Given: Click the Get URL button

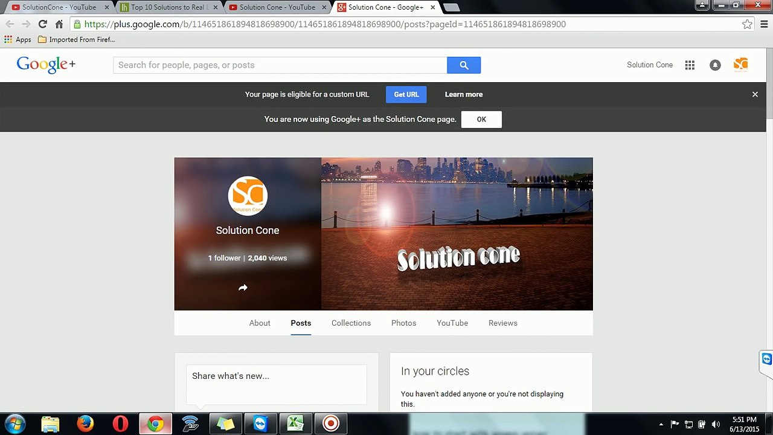Looking at the screenshot, I should tap(406, 94).
